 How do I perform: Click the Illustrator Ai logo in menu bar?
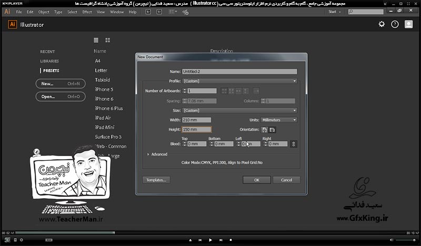tap(7, 12)
